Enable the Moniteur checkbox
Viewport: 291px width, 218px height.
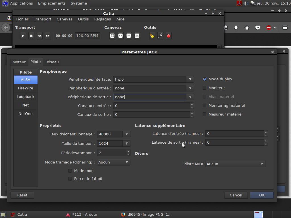click(x=205, y=88)
